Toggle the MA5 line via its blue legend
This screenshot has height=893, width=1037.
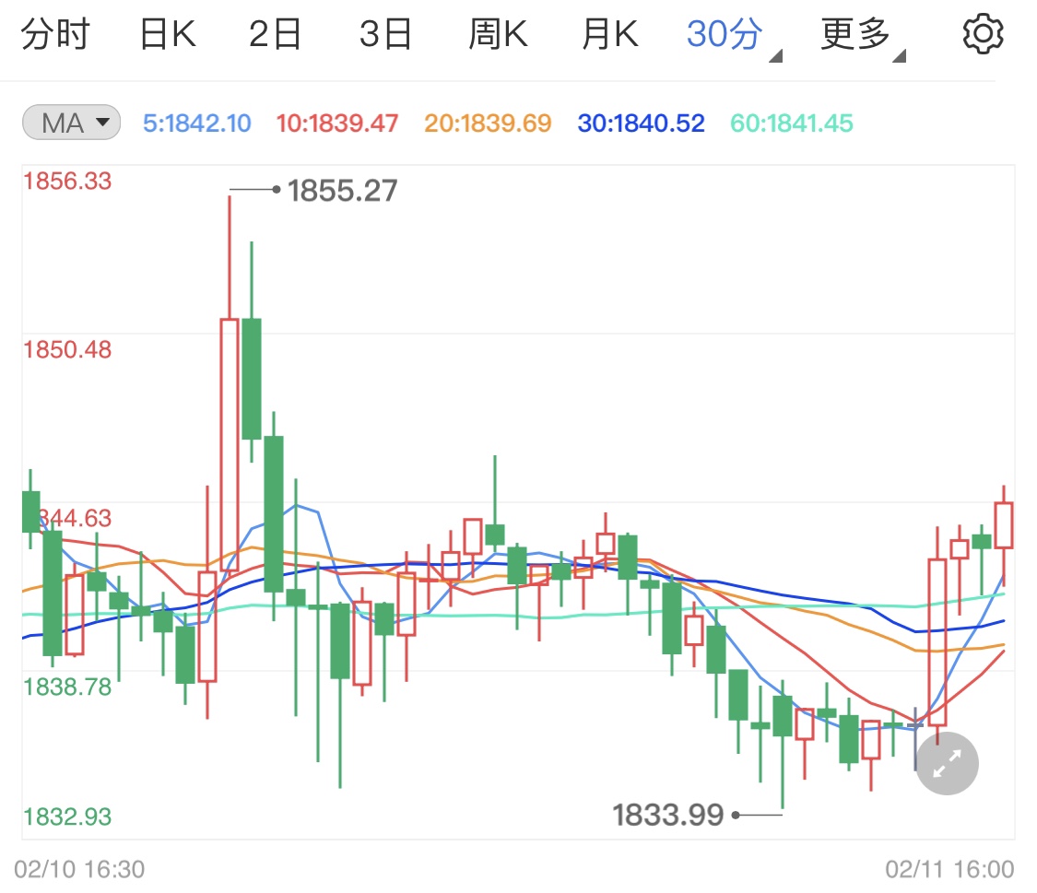coord(196,123)
